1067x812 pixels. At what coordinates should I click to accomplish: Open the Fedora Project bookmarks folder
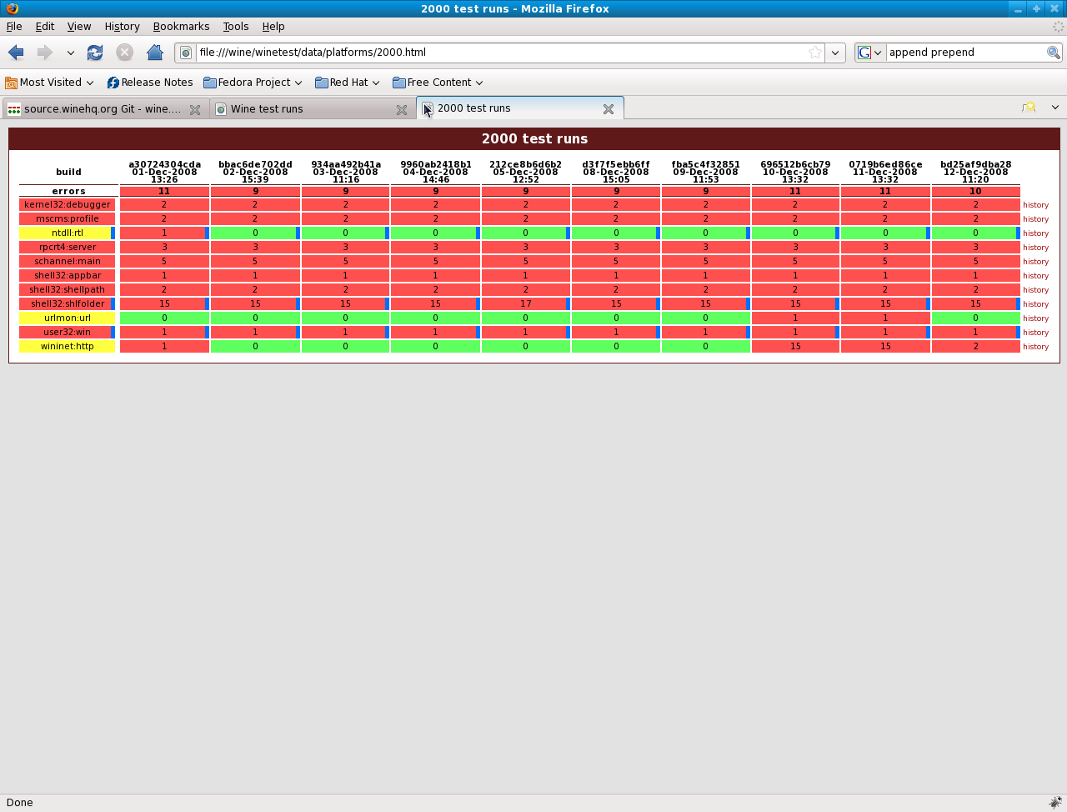point(253,83)
